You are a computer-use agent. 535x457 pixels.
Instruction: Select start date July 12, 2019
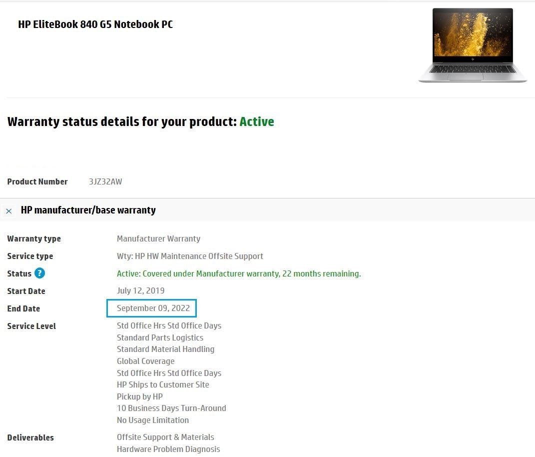140,290
